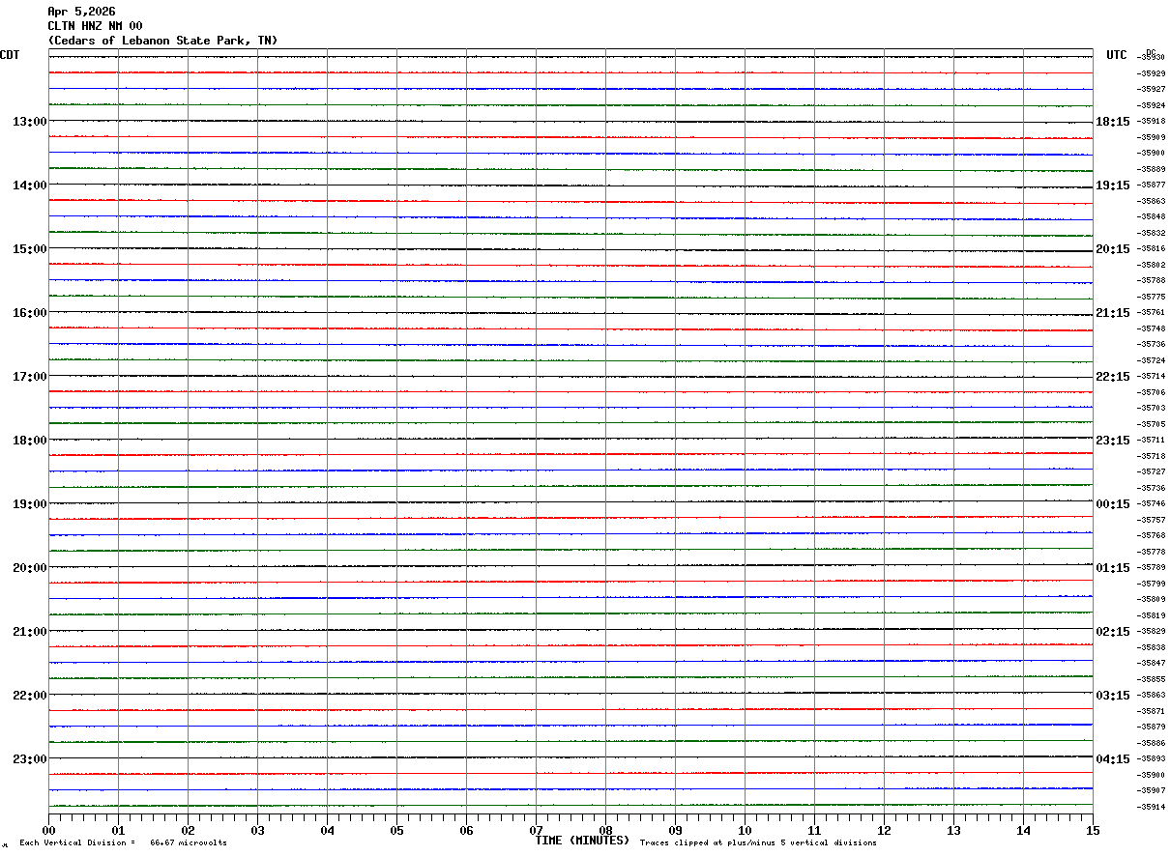Click the 00:15 UTC time label

[1112, 504]
